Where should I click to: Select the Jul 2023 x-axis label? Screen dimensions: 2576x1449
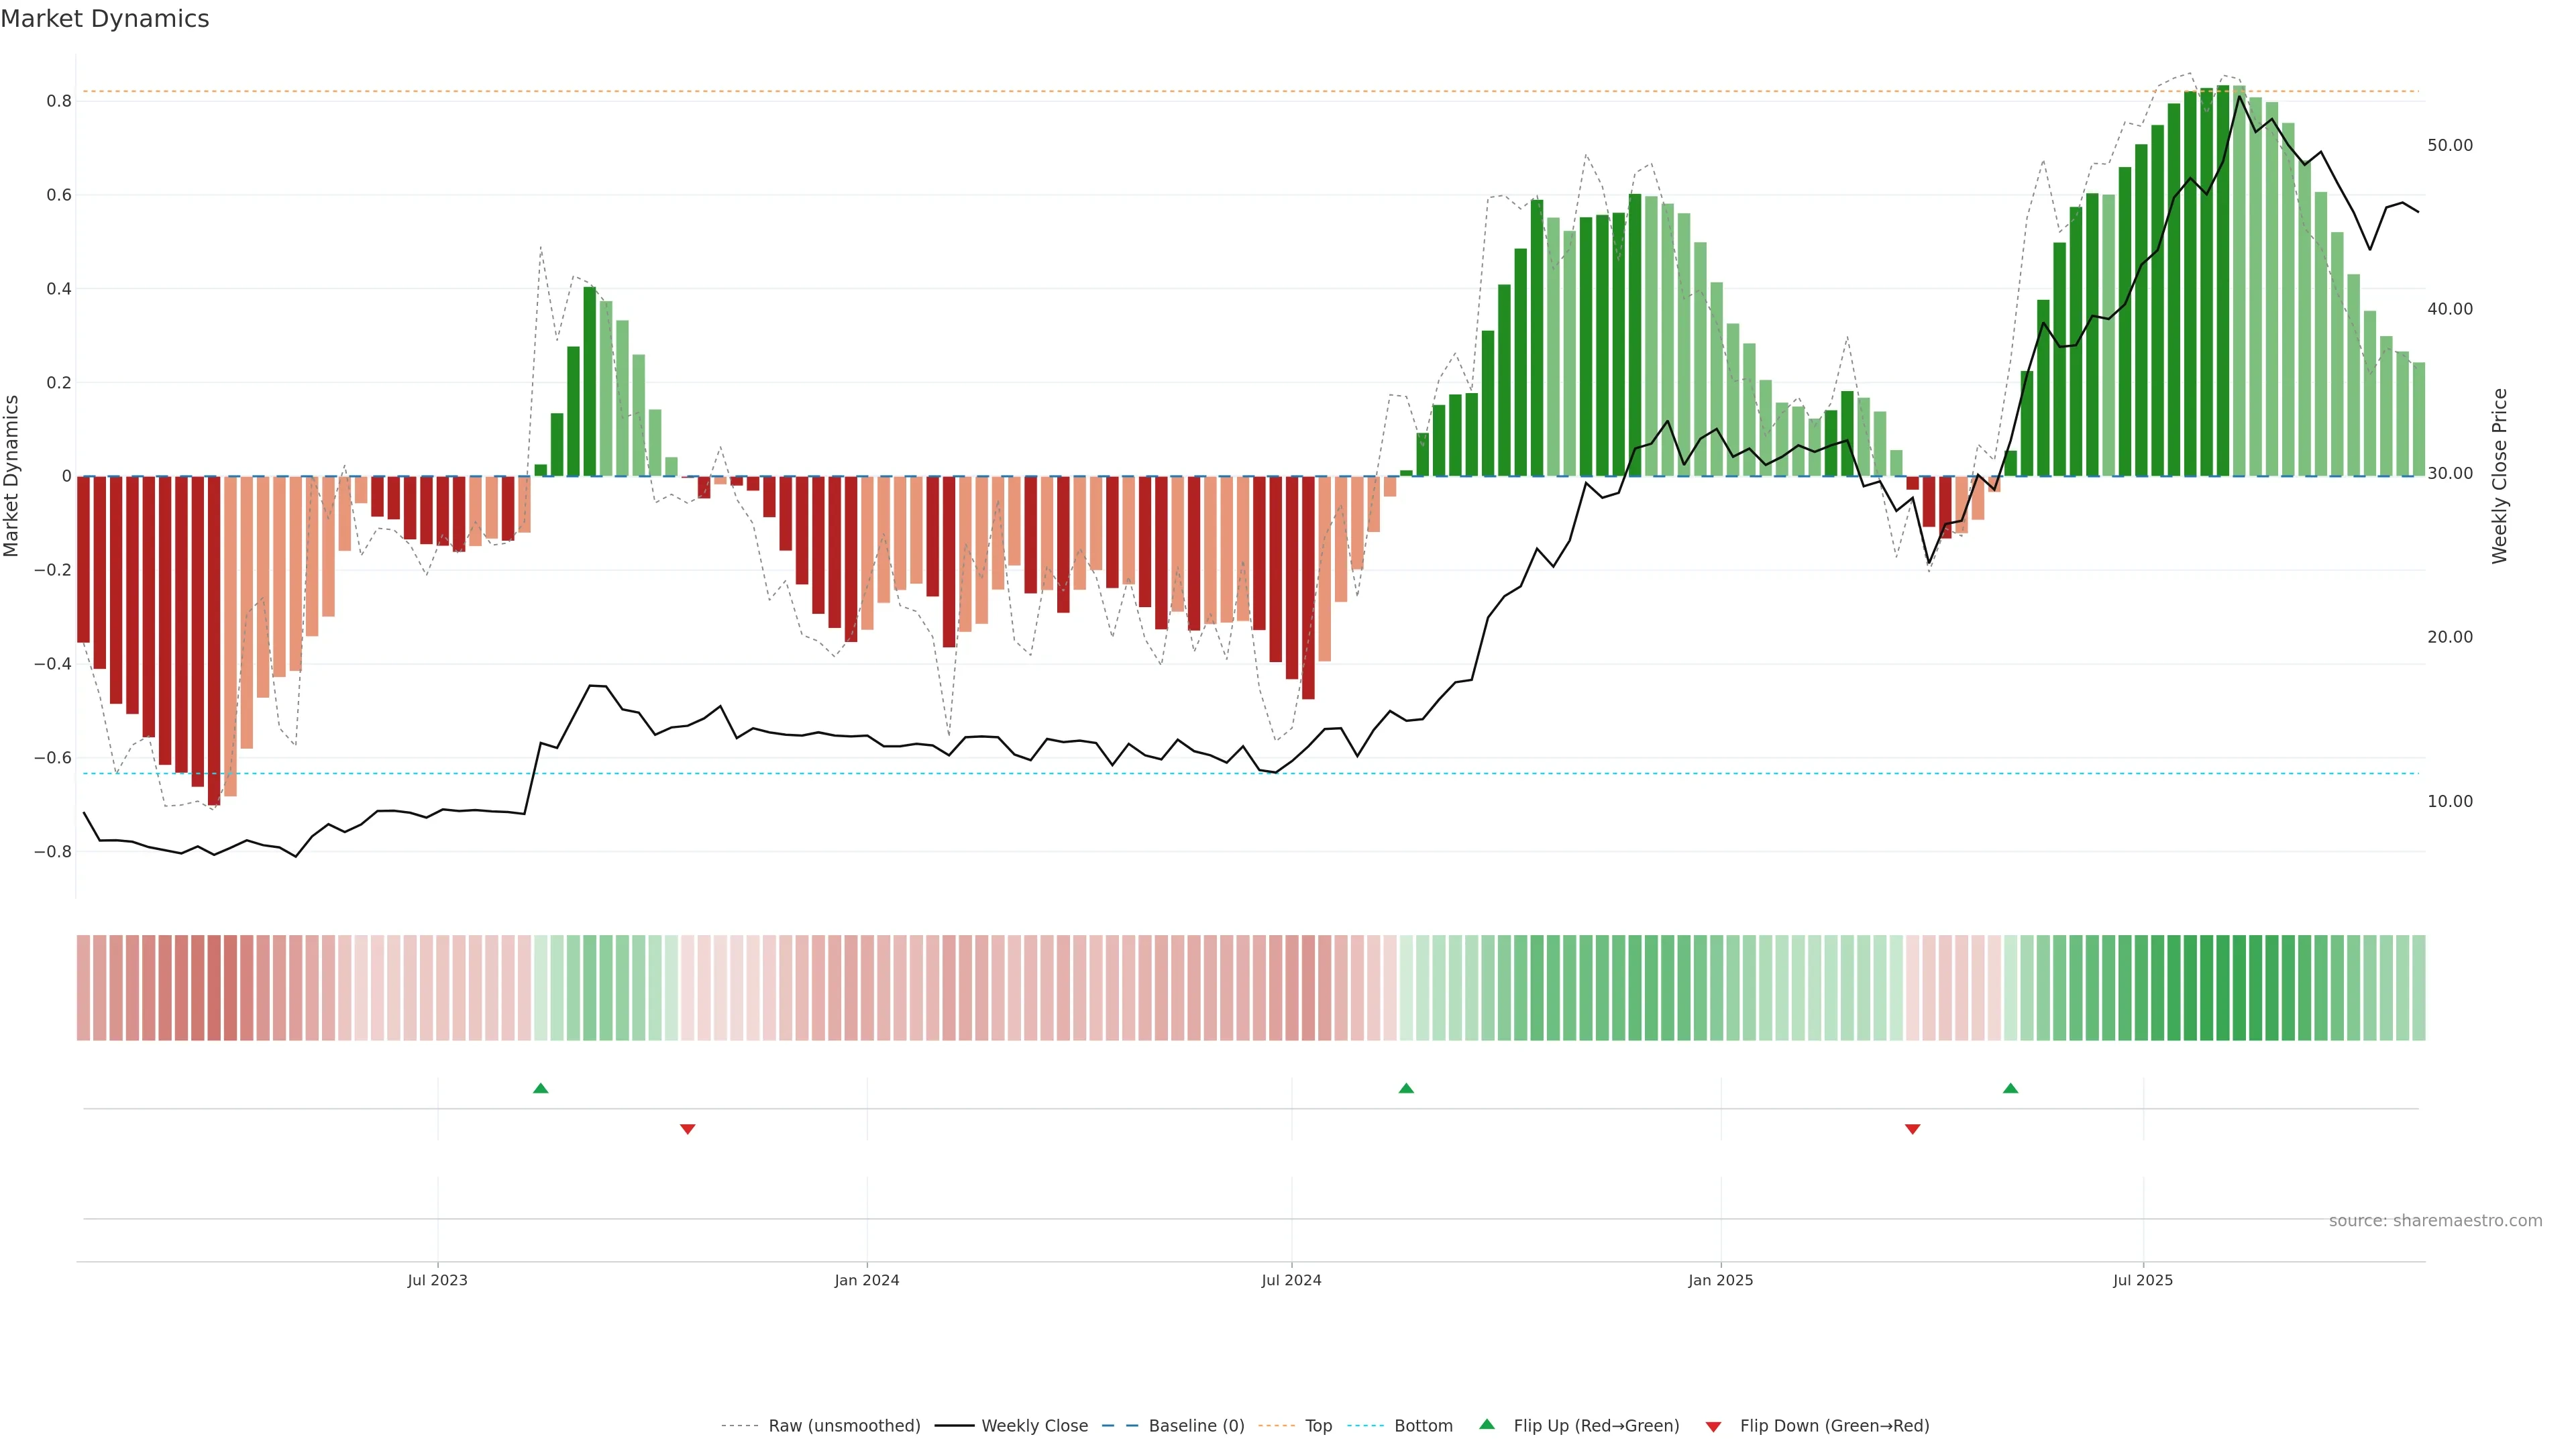pos(437,1280)
